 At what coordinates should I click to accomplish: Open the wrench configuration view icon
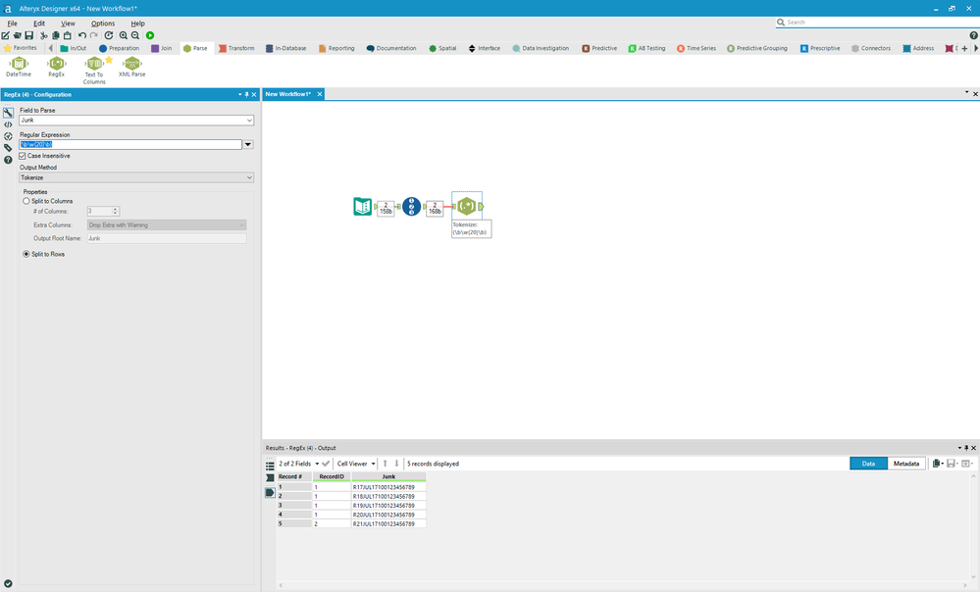pyautogui.click(x=8, y=113)
